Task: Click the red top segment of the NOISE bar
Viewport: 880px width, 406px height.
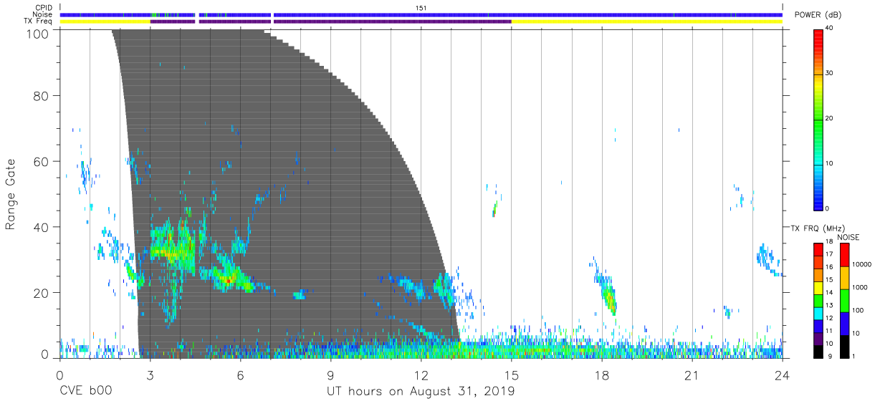Action: (844, 255)
